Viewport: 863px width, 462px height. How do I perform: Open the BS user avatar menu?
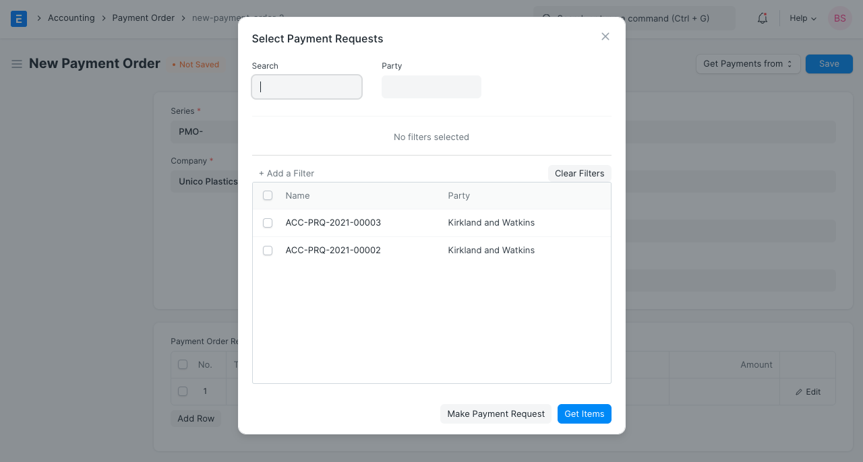pyautogui.click(x=839, y=18)
